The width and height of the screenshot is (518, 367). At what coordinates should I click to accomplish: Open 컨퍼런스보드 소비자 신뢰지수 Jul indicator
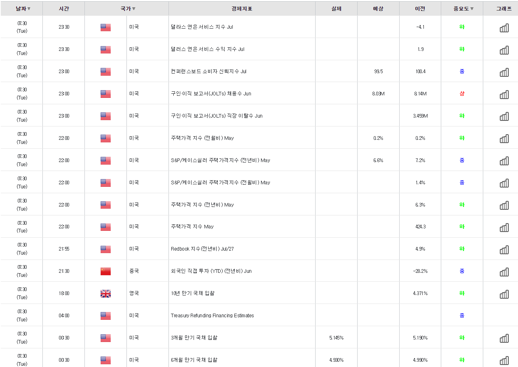[x=208, y=72]
